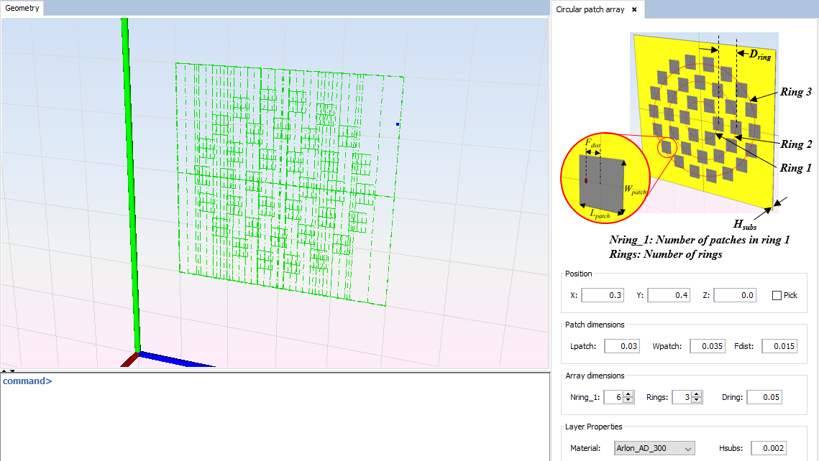The width and height of the screenshot is (819, 461).
Task: Edit the Lpatch dimension field
Action: pos(621,346)
